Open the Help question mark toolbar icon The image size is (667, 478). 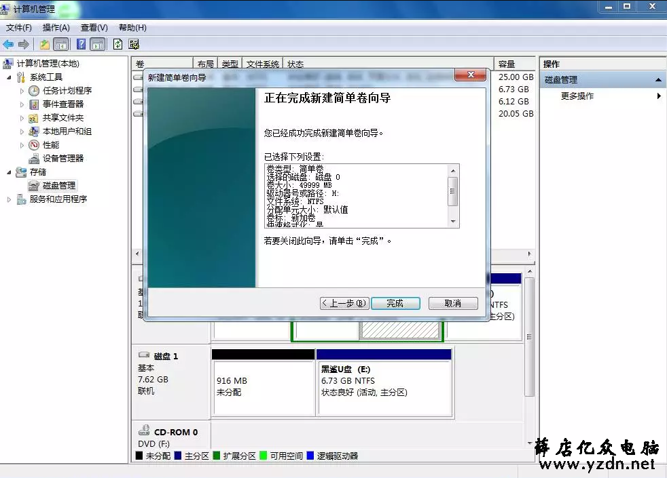[x=81, y=44]
